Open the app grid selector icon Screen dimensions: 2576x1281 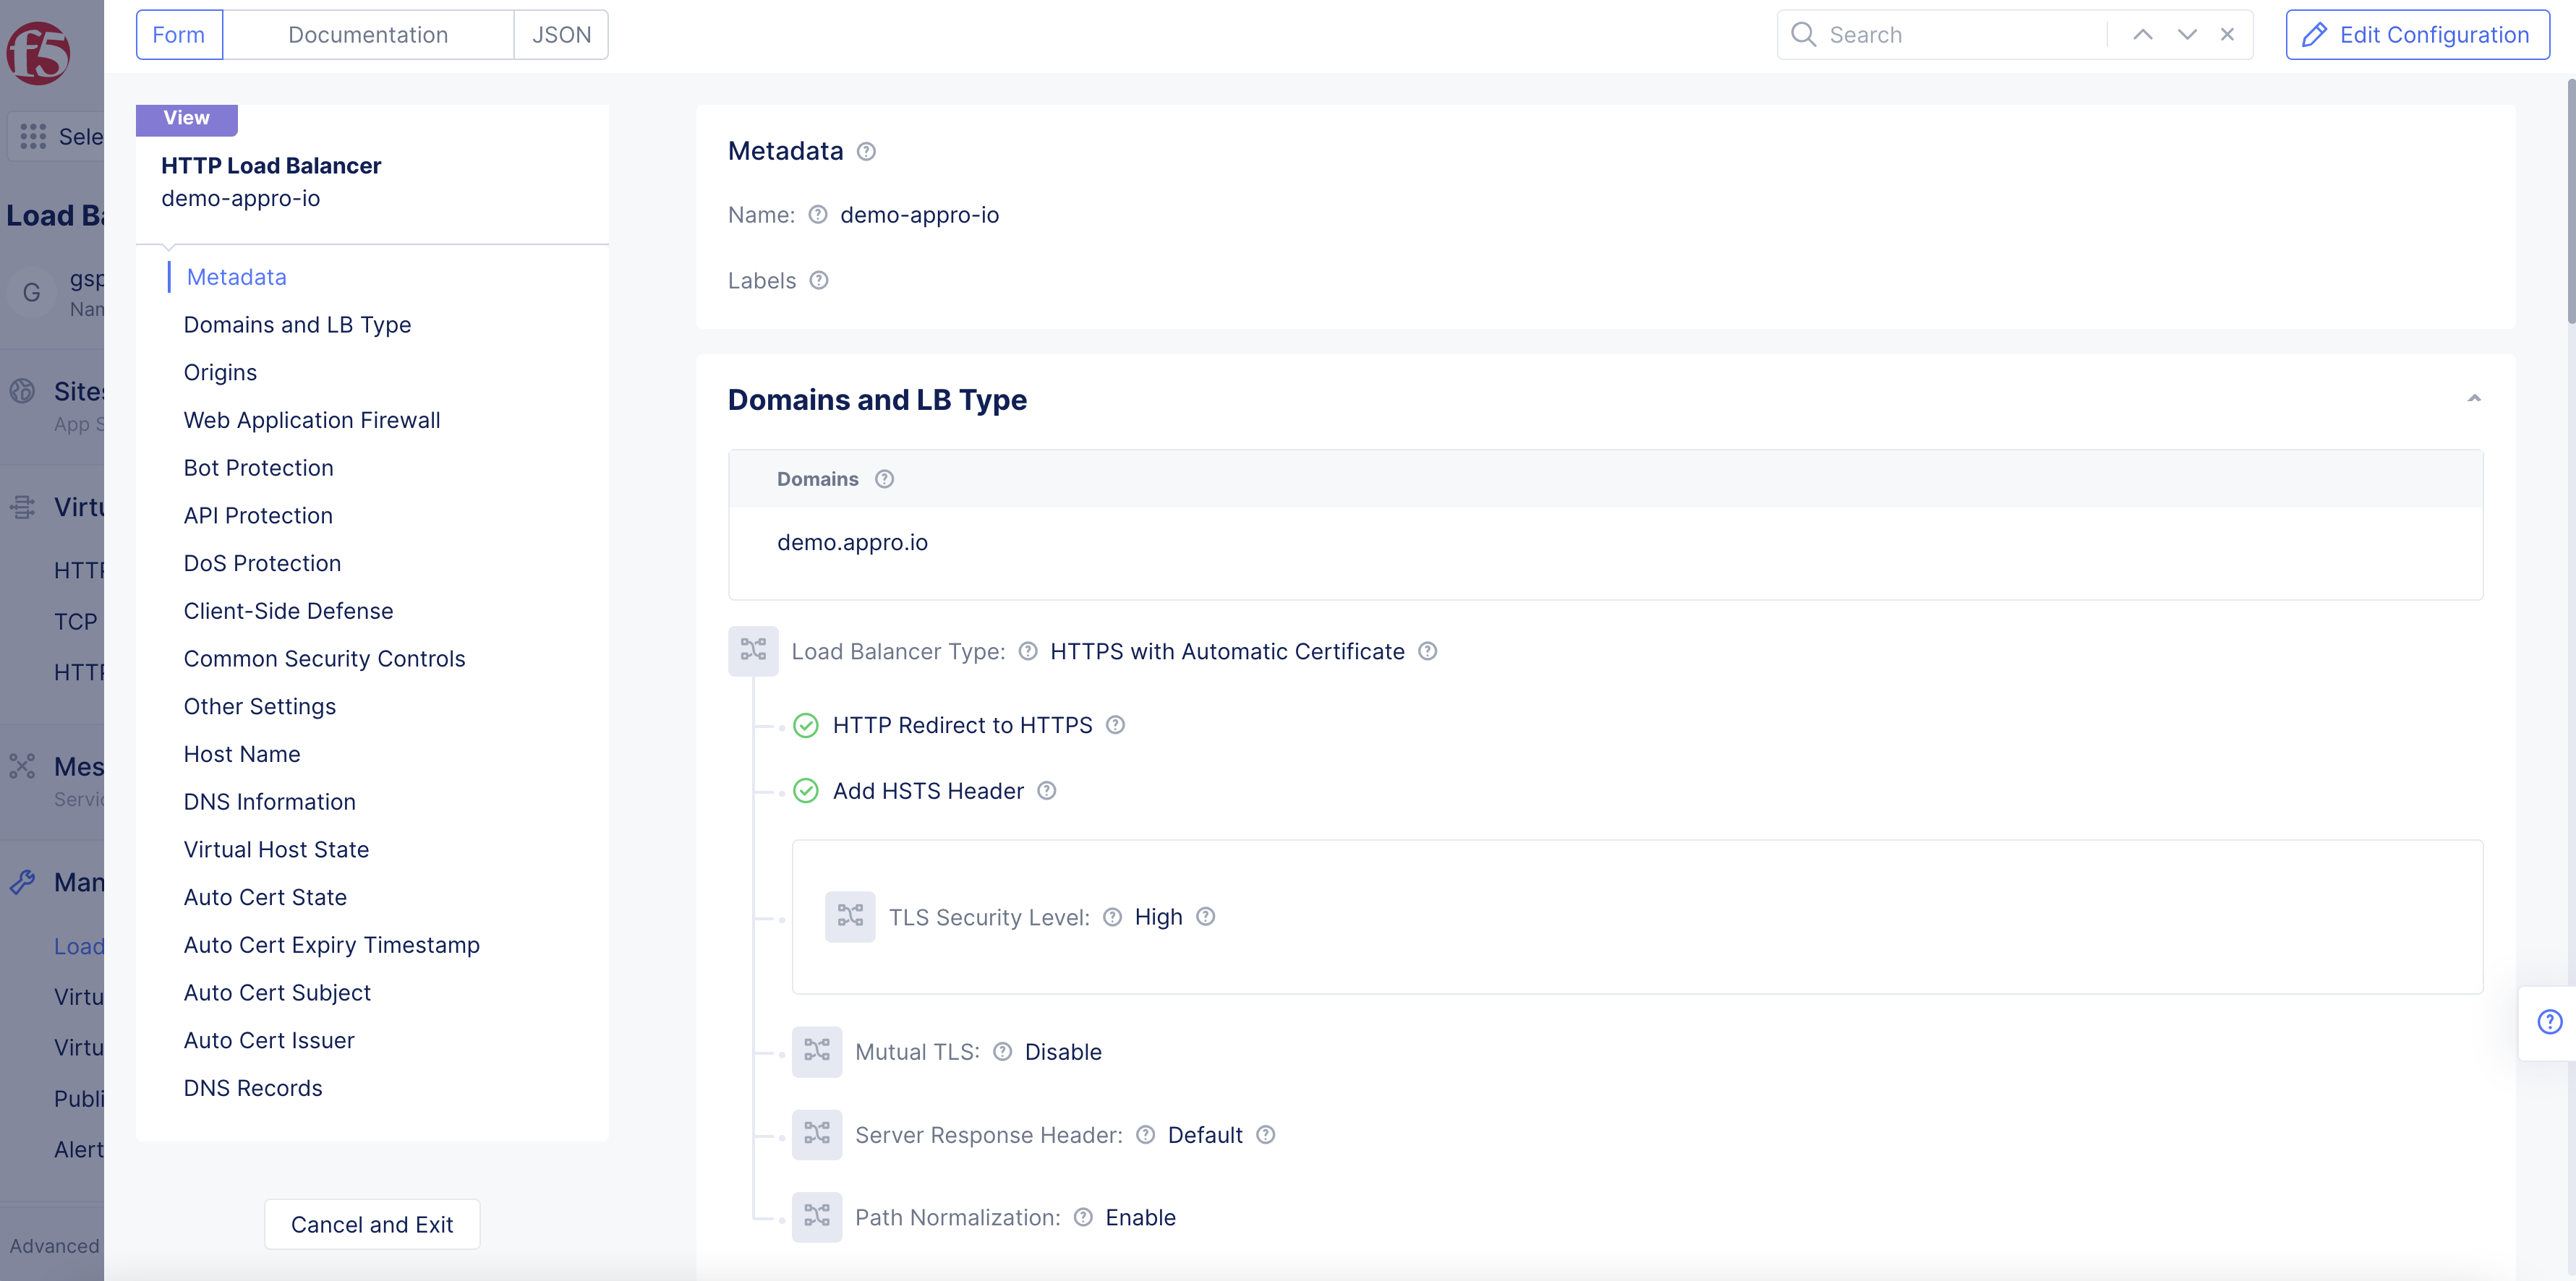[x=33, y=137]
